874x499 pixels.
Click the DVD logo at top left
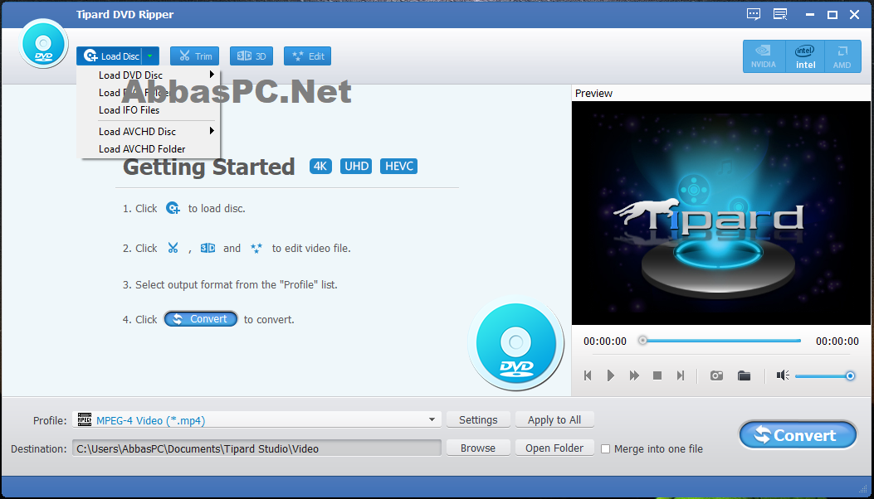click(x=43, y=44)
